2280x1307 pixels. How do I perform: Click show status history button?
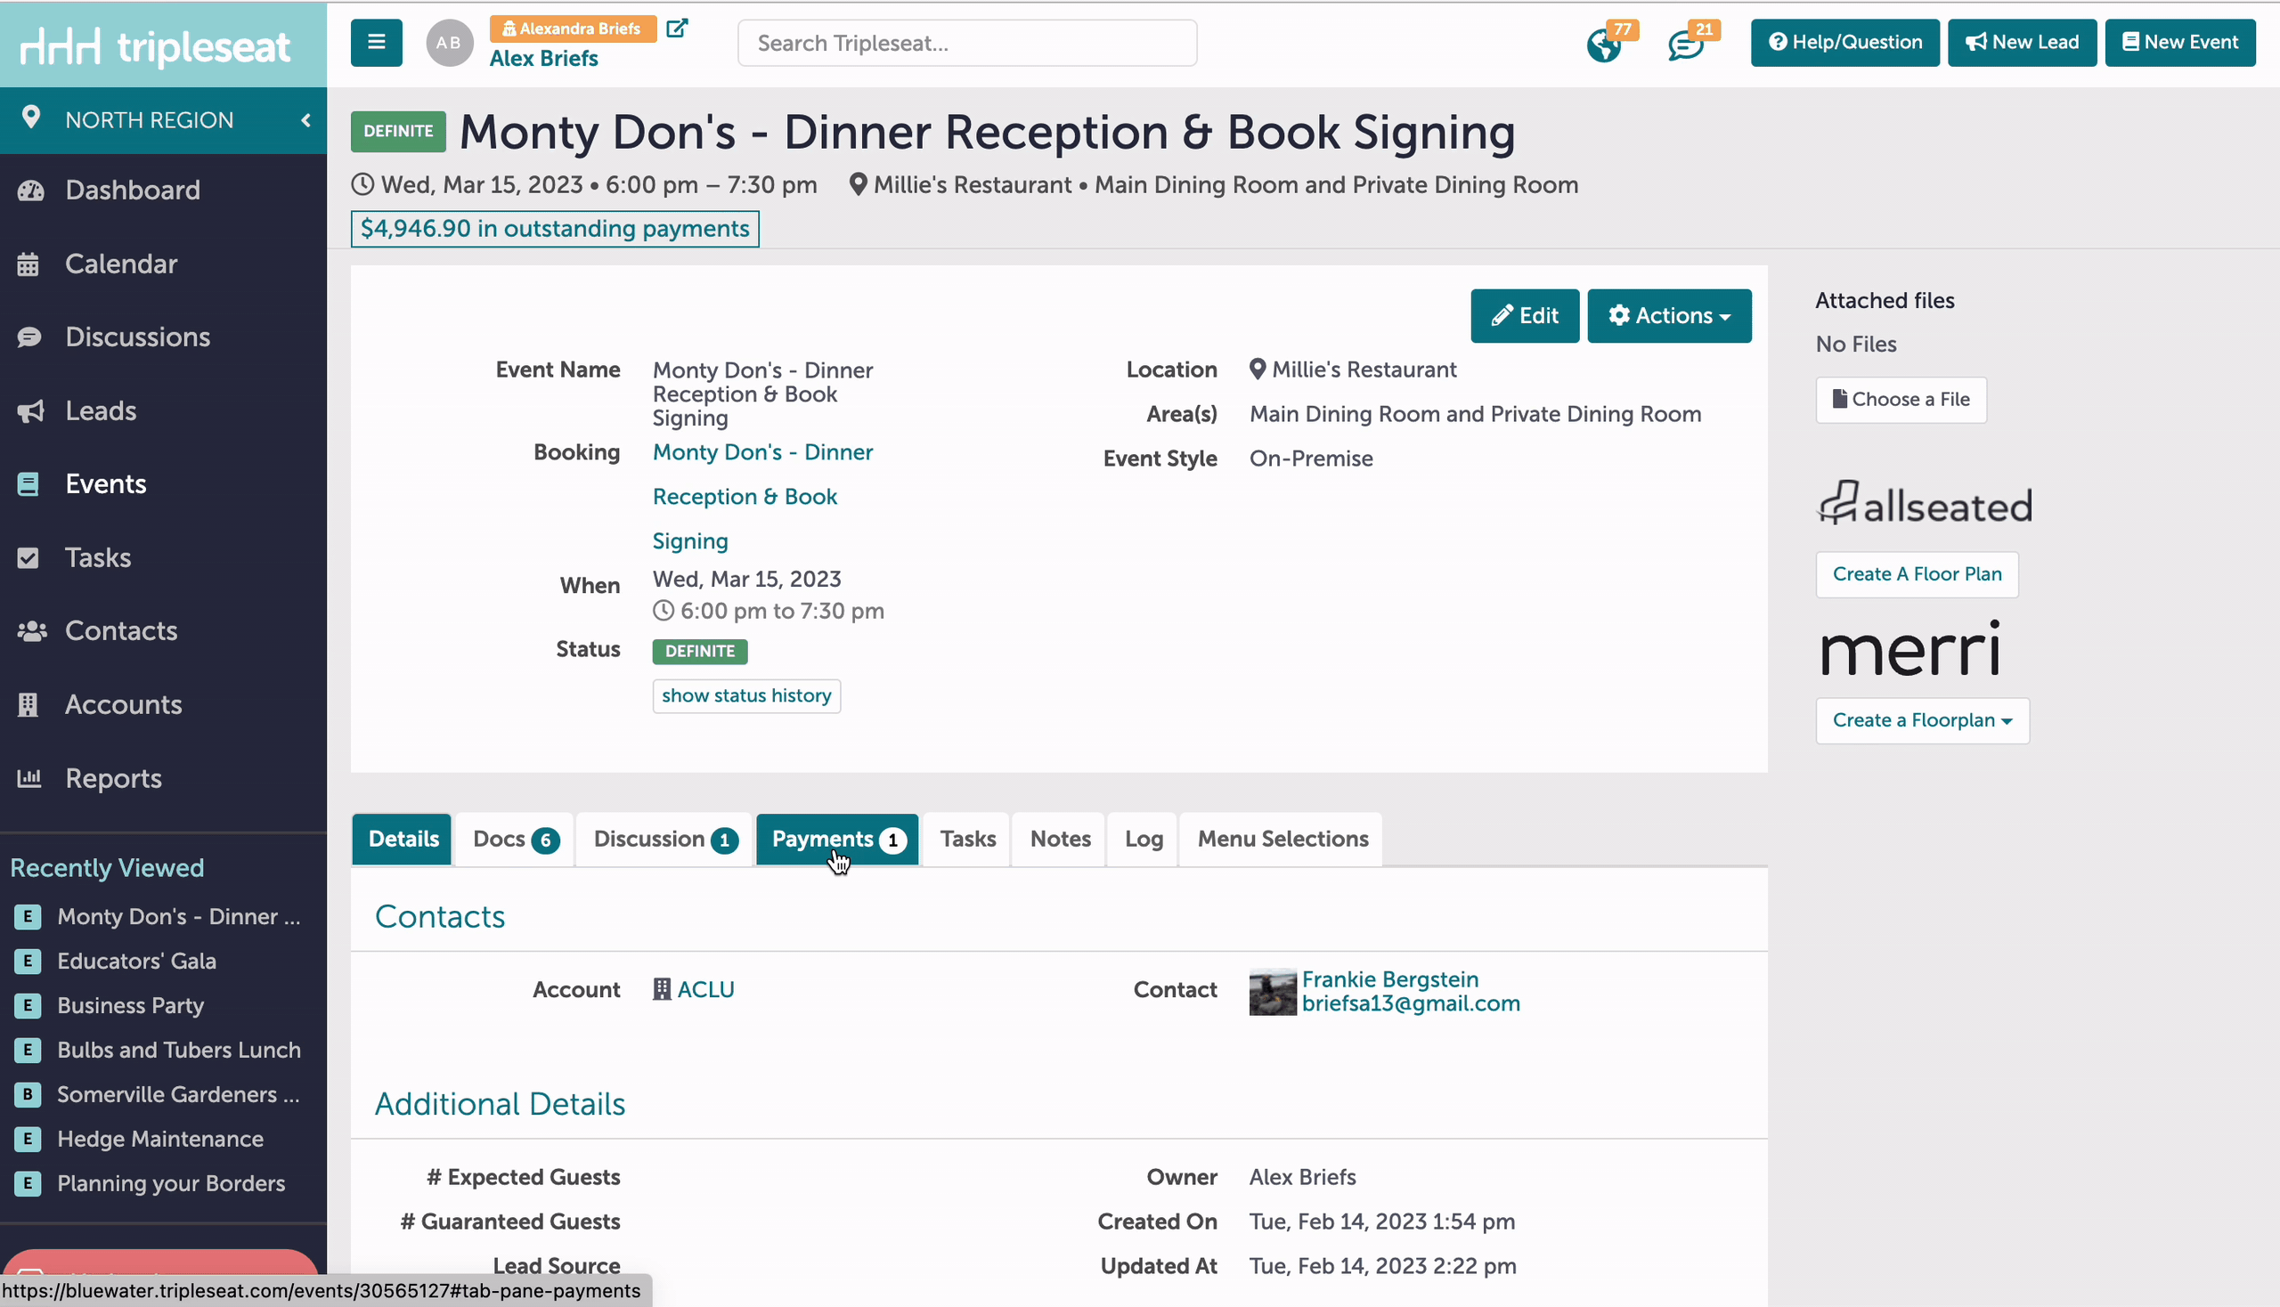tap(746, 695)
